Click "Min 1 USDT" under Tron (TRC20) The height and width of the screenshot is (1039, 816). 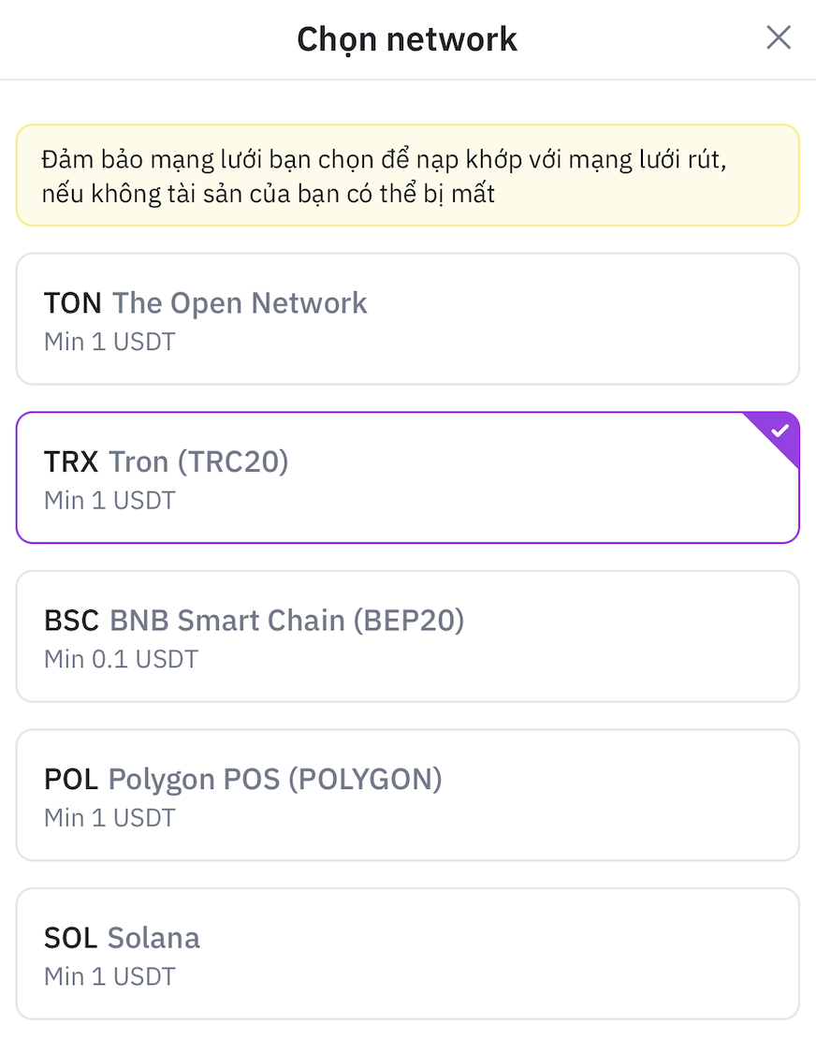109,500
